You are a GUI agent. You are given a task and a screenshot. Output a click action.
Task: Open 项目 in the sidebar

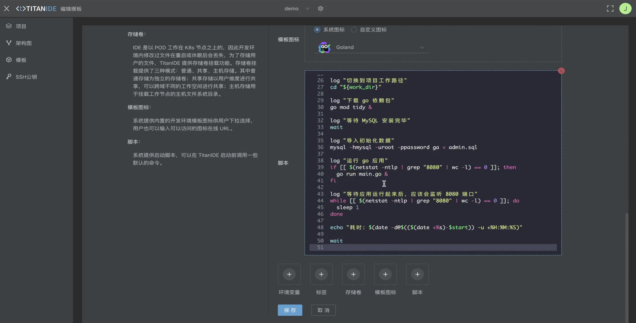(x=21, y=26)
